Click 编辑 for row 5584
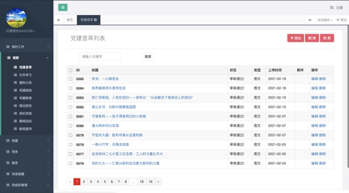Viewport: 349px width, 193px height. click(x=315, y=88)
